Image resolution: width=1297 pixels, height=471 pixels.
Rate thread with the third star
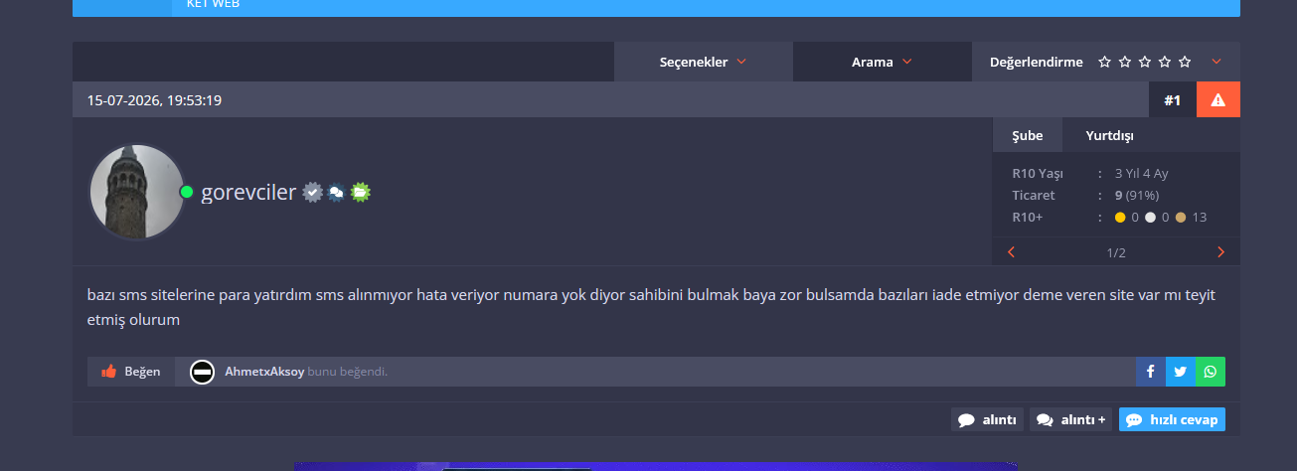(x=1144, y=62)
